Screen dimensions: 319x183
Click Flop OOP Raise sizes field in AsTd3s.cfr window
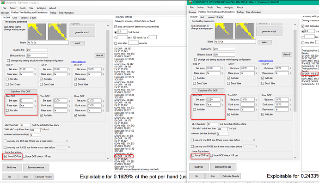[x=213, y=104]
